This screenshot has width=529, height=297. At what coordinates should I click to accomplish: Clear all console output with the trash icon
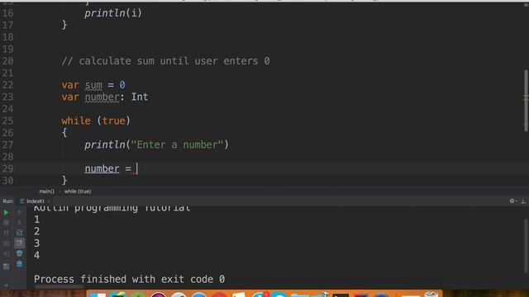tap(19, 264)
